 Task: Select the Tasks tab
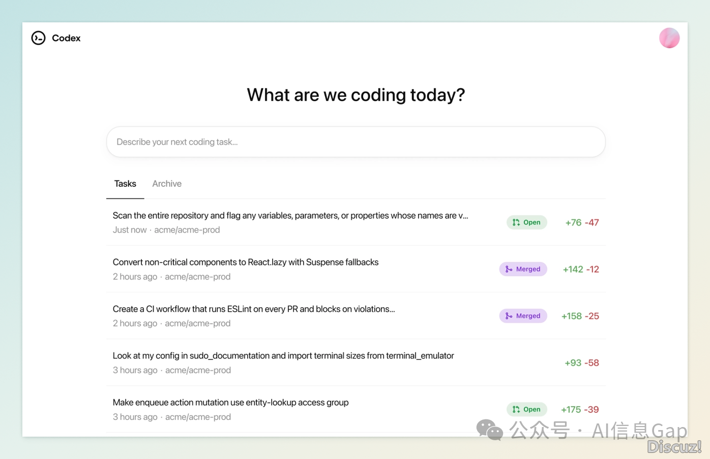click(x=125, y=184)
